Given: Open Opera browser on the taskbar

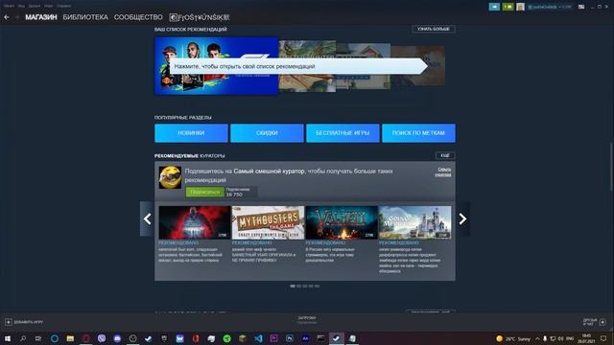Looking at the screenshot, I should (x=85, y=338).
